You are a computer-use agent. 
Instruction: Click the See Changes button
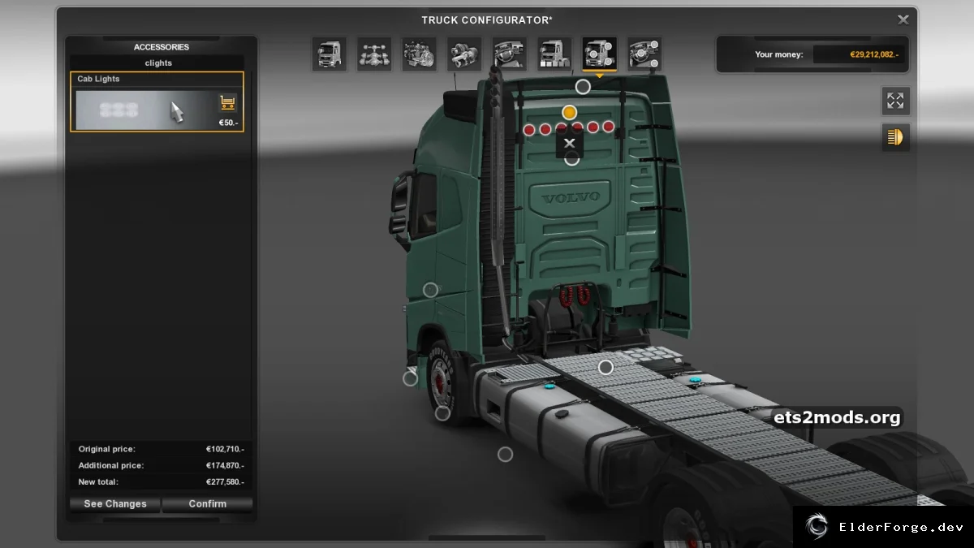(x=115, y=504)
